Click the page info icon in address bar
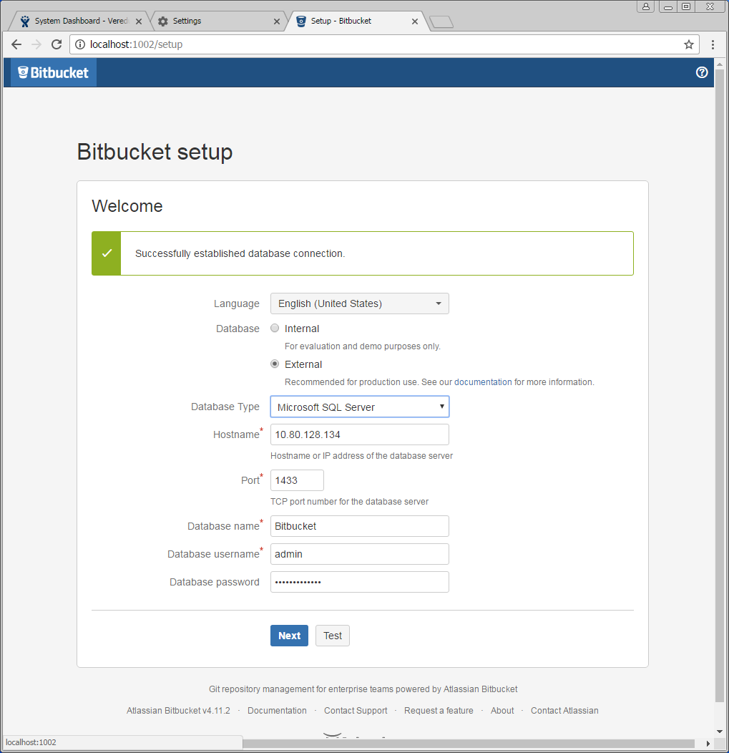Viewport: 729px width, 753px height. (79, 44)
